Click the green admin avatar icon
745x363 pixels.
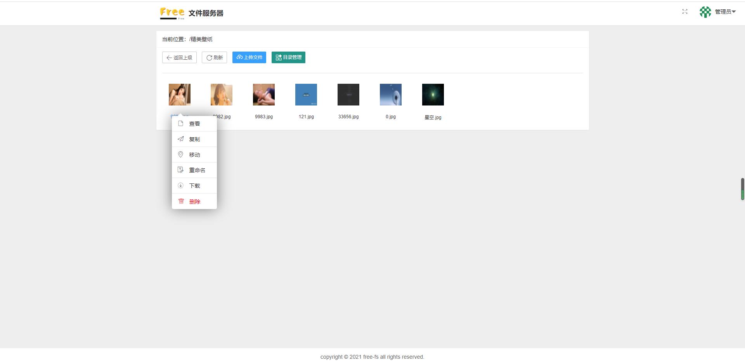(x=705, y=12)
